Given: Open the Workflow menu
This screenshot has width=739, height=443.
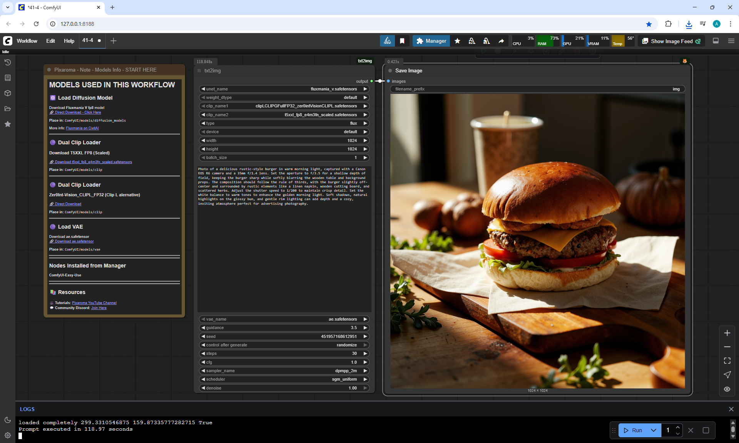Looking at the screenshot, I should coord(27,41).
